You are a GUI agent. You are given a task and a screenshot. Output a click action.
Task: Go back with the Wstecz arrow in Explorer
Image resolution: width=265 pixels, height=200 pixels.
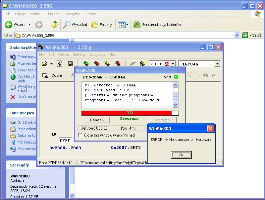(9, 25)
